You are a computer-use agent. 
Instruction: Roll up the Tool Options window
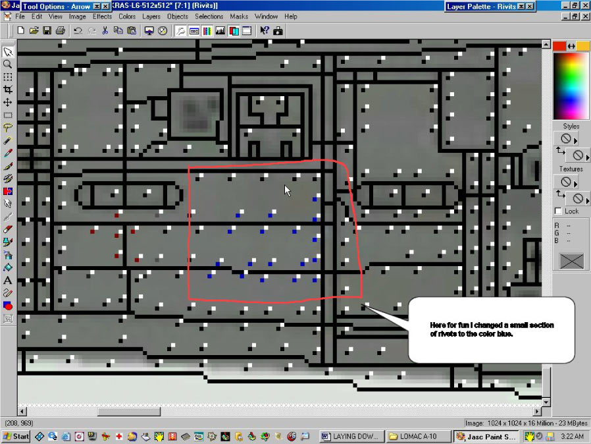(97, 7)
